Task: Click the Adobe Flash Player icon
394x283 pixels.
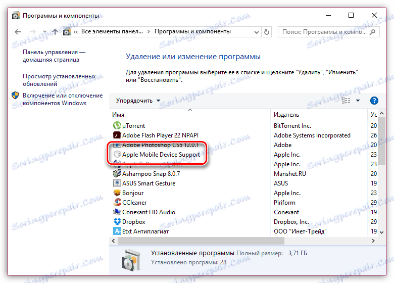Action: (x=117, y=135)
